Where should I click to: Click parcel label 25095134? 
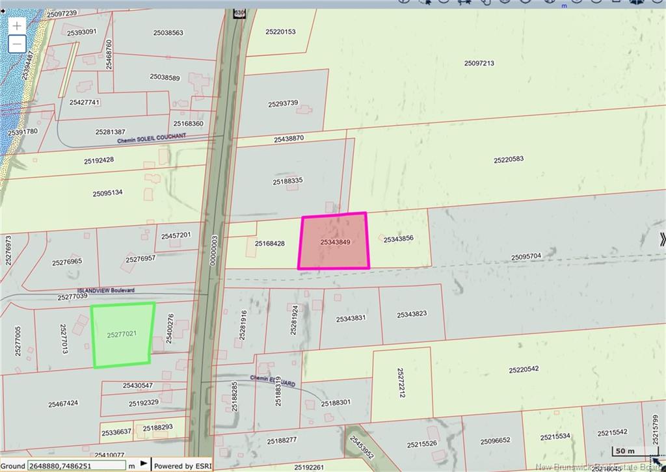pos(107,193)
